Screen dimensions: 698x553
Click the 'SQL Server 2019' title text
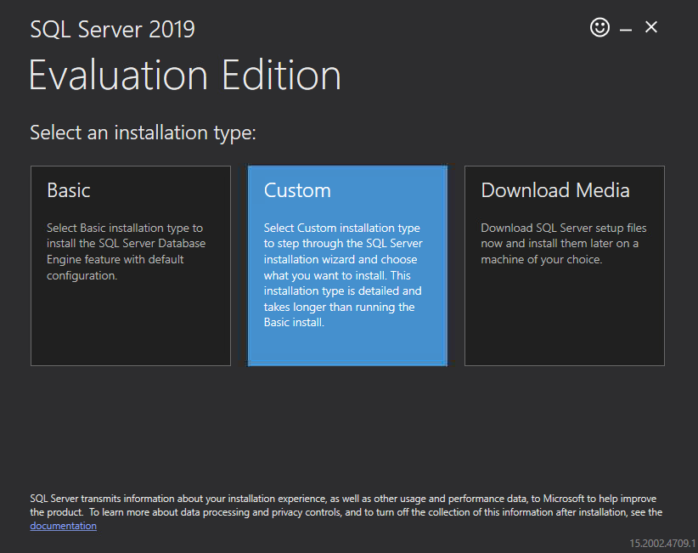point(112,30)
